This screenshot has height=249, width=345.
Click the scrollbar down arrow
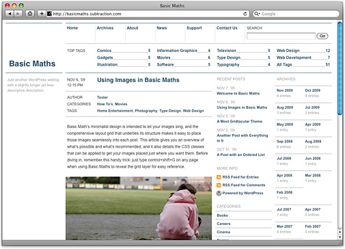(x=340, y=237)
